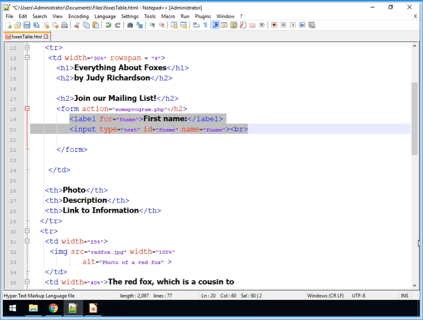The image size is (423, 320).
Task: Click the Cut scissors icon
Action: coord(77,25)
